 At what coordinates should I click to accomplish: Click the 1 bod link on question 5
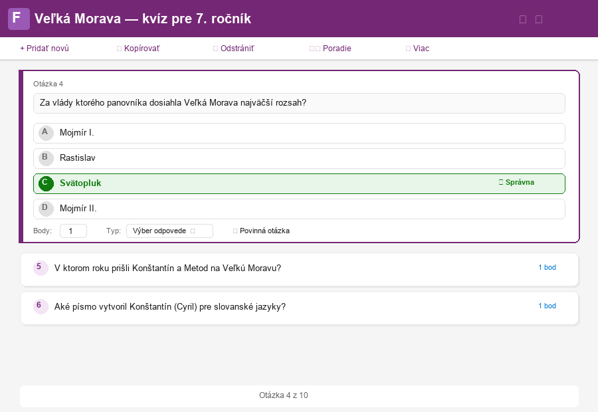[547, 267]
